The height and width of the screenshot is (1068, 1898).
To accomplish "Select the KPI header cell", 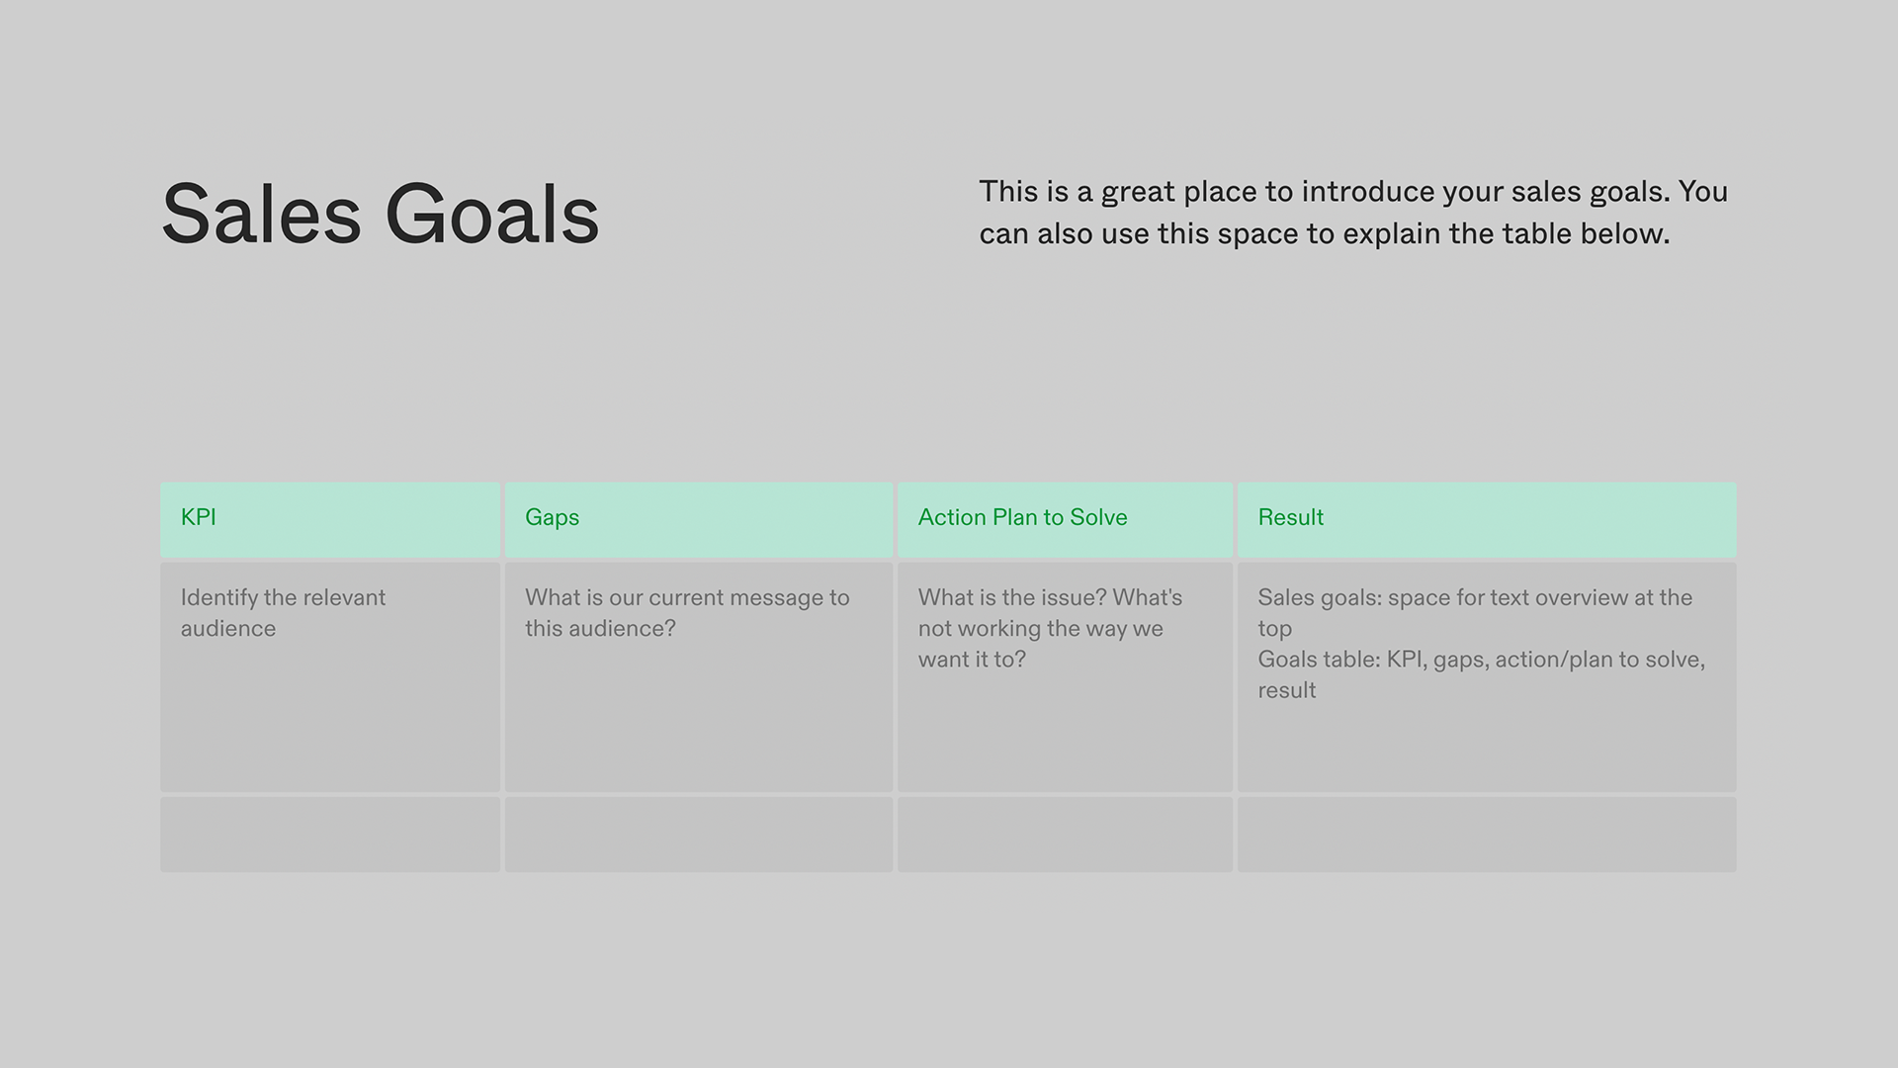I will click(329, 518).
